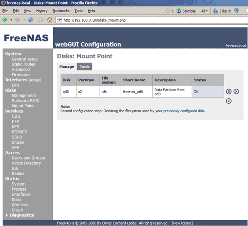Go back with the green arrow

[5, 20]
